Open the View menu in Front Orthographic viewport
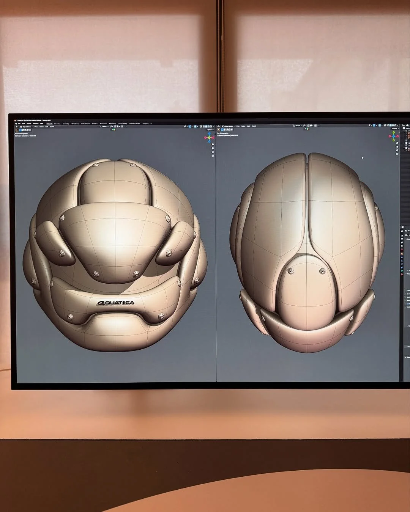 tap(36, 127)
